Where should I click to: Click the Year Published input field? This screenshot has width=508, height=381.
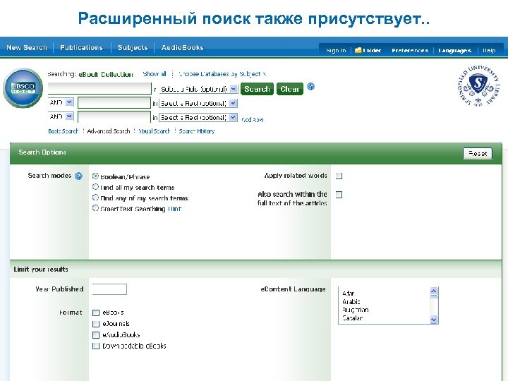tap(109, 289)
